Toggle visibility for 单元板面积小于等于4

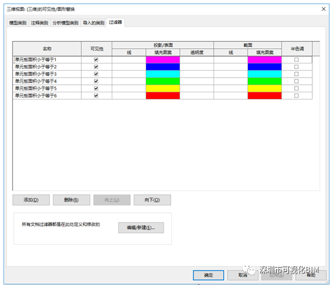[x=96, y=81]
